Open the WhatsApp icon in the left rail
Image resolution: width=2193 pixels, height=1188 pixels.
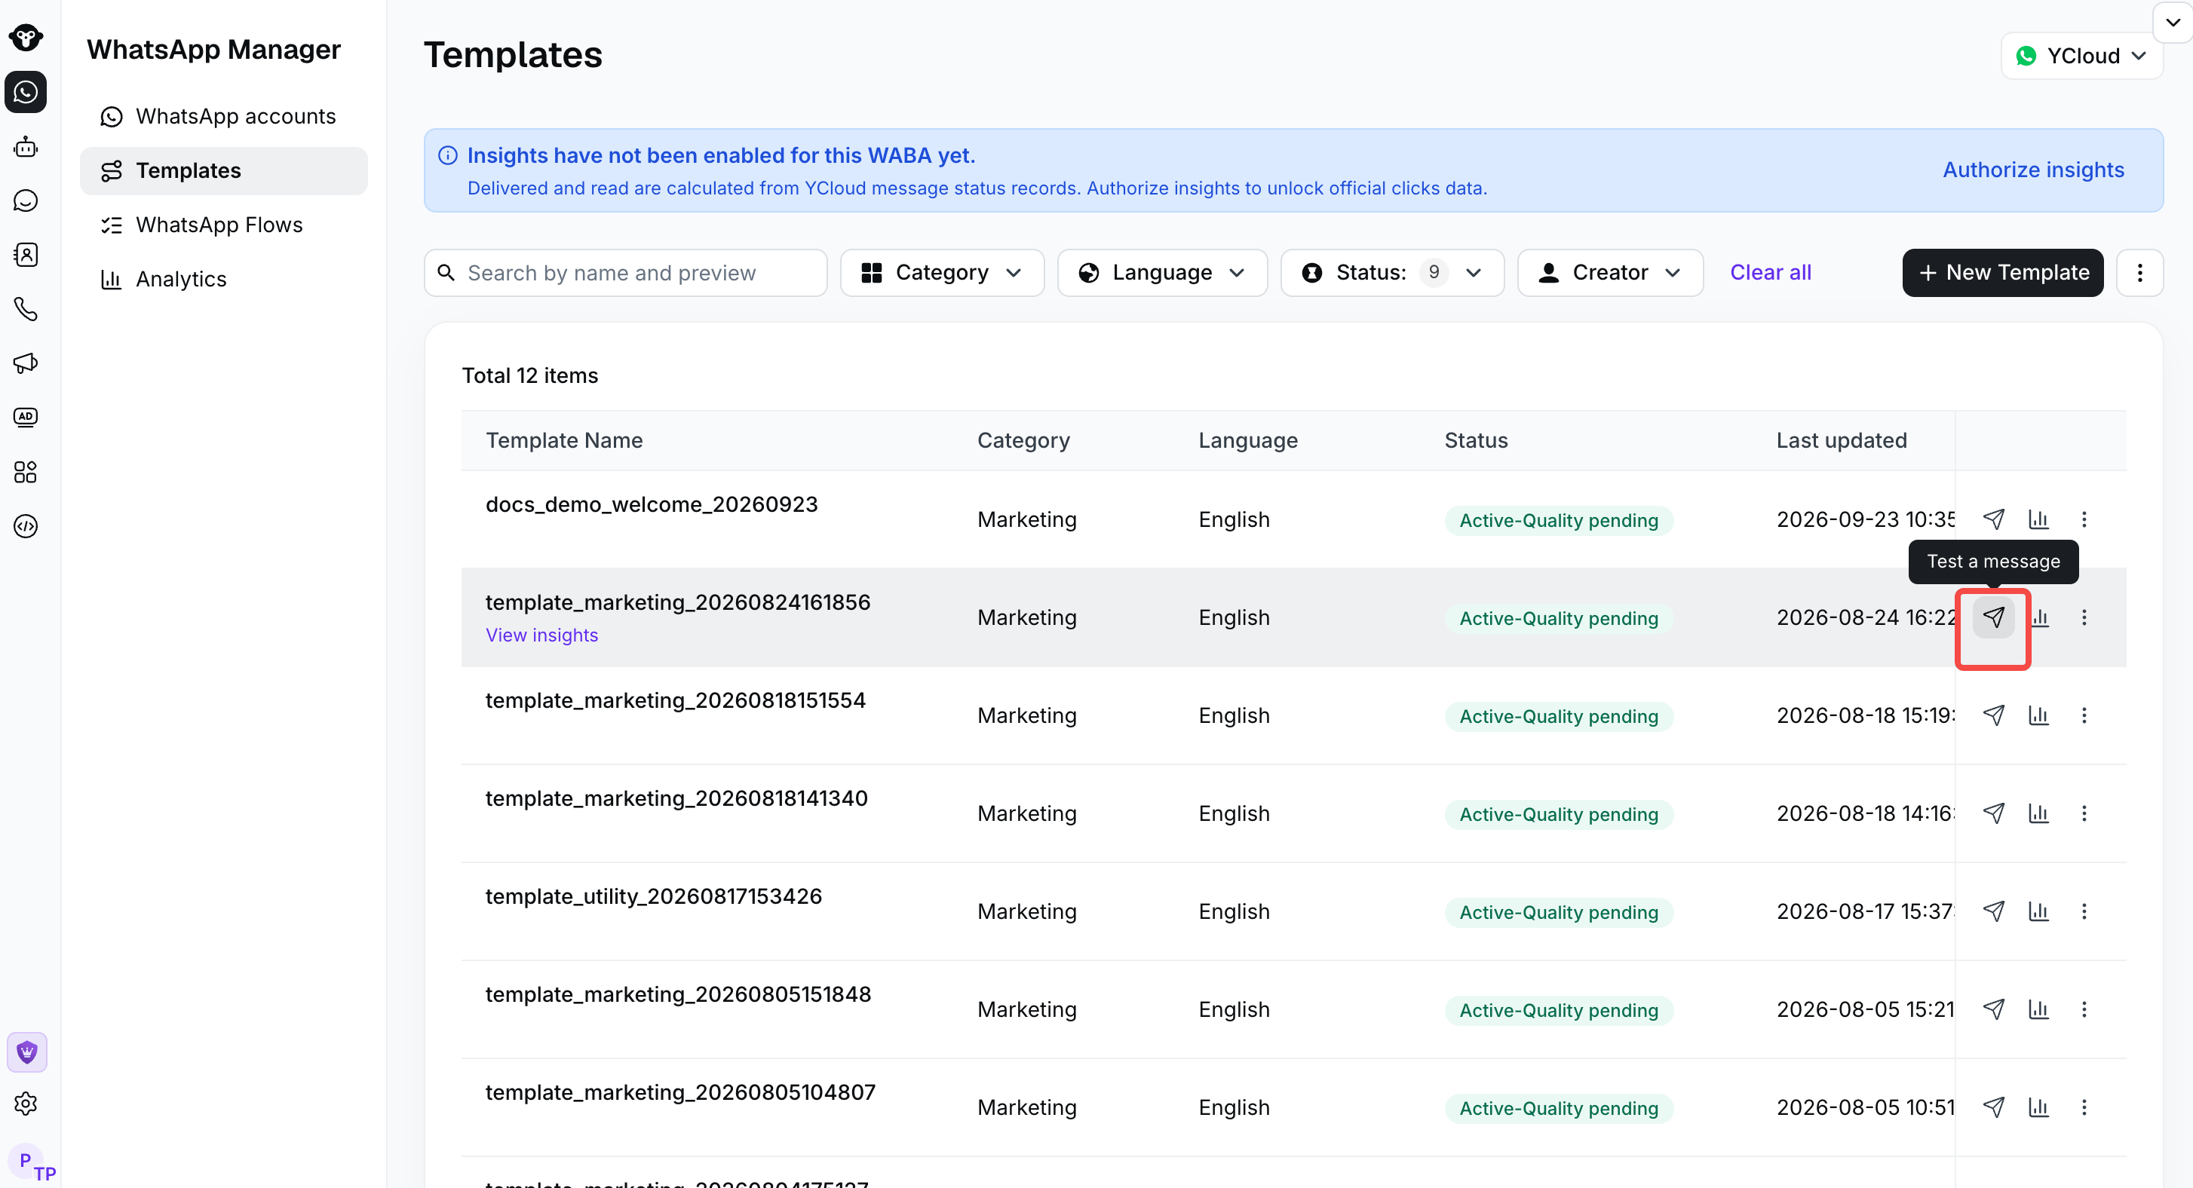click(x=26, y=92)
